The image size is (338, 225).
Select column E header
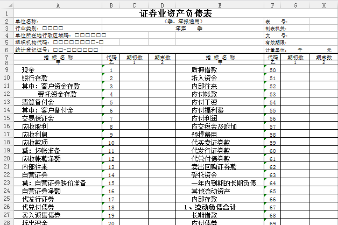[x=220, y=4]
